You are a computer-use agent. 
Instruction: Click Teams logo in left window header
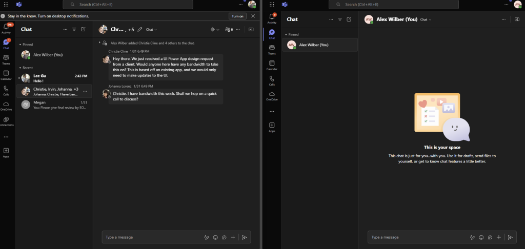(x=19, y=4)
